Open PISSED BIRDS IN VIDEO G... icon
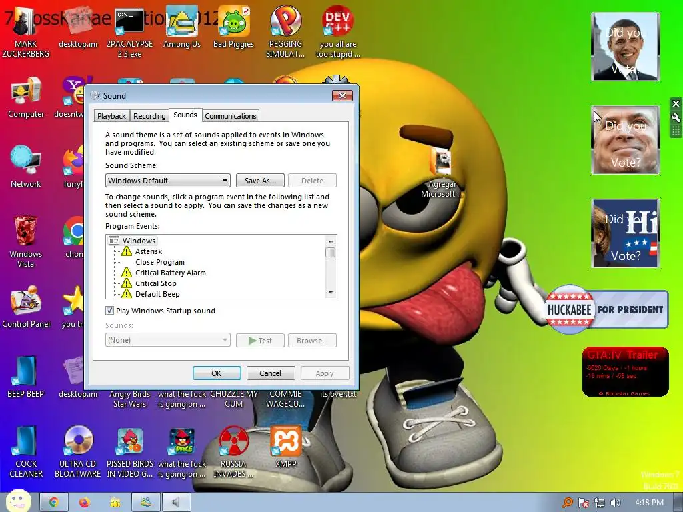 130,451
